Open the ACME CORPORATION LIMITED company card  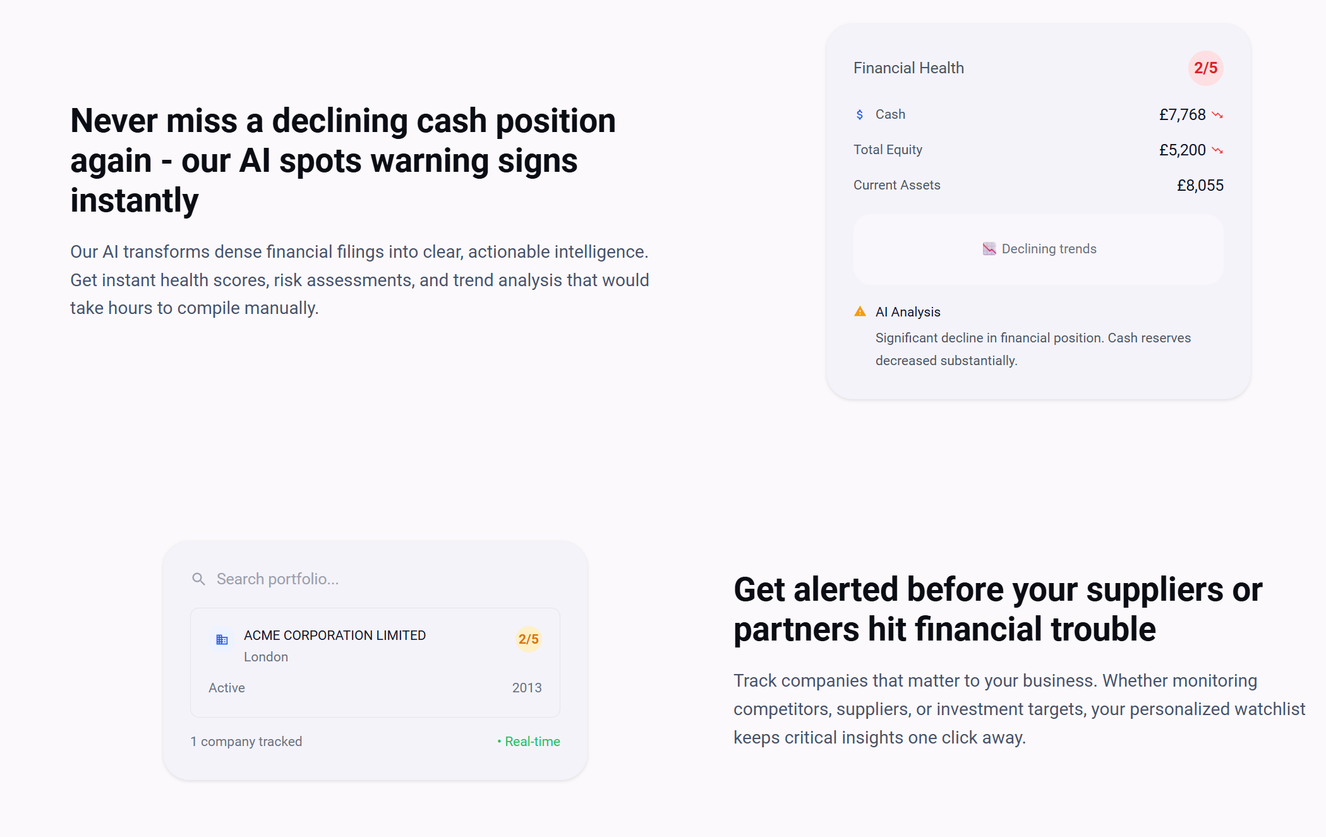(x=375, y=662)
